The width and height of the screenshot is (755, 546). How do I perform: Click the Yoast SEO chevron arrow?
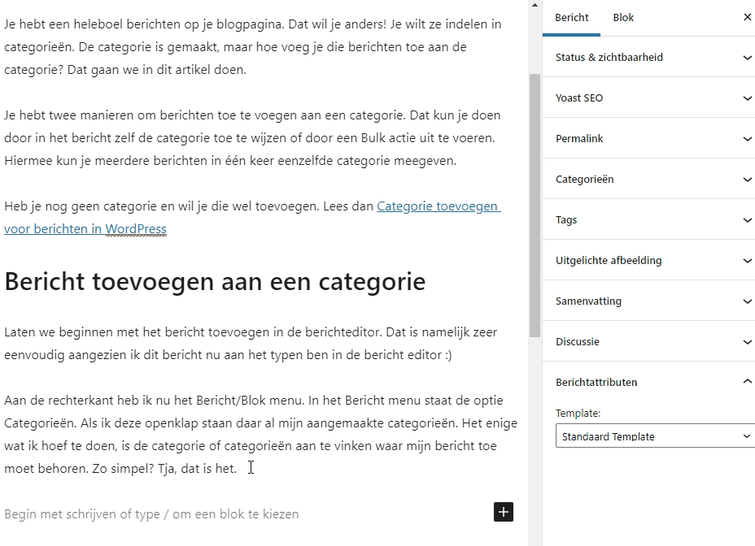click(747, 98)
